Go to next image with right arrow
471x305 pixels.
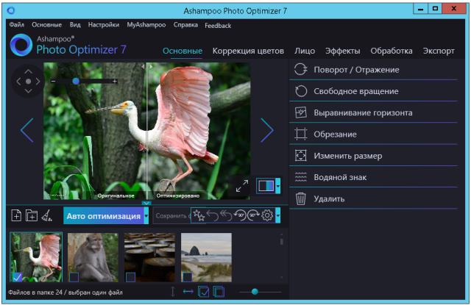pyautogui.click(x=267, y=130)
